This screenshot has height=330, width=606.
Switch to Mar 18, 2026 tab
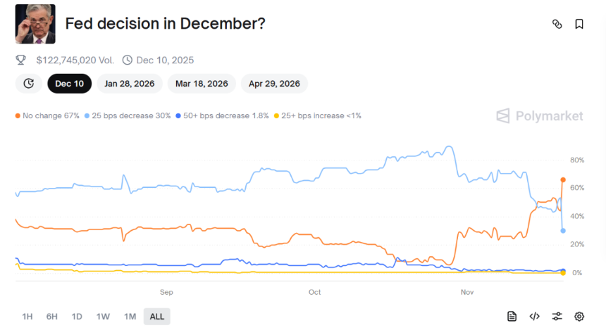tap(202, 84)
